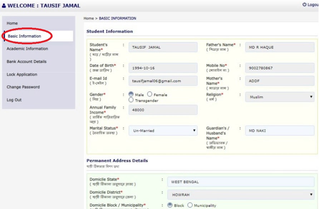Click the Domicile State field

(x=241, y=182)
